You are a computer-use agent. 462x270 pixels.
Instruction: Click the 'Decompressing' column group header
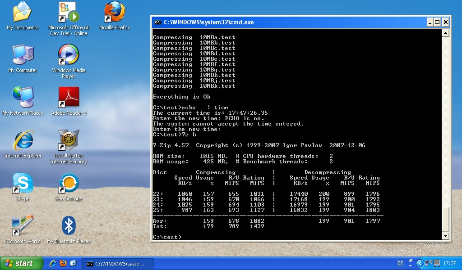tap(328, 172)
